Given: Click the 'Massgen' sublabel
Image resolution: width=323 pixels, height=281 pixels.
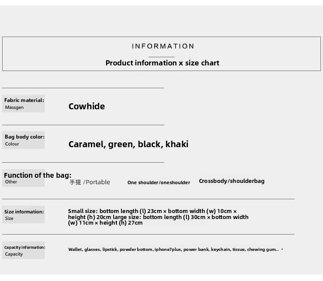Looking at the screenshot, I should pyautogui.click(x=14, y=108).
